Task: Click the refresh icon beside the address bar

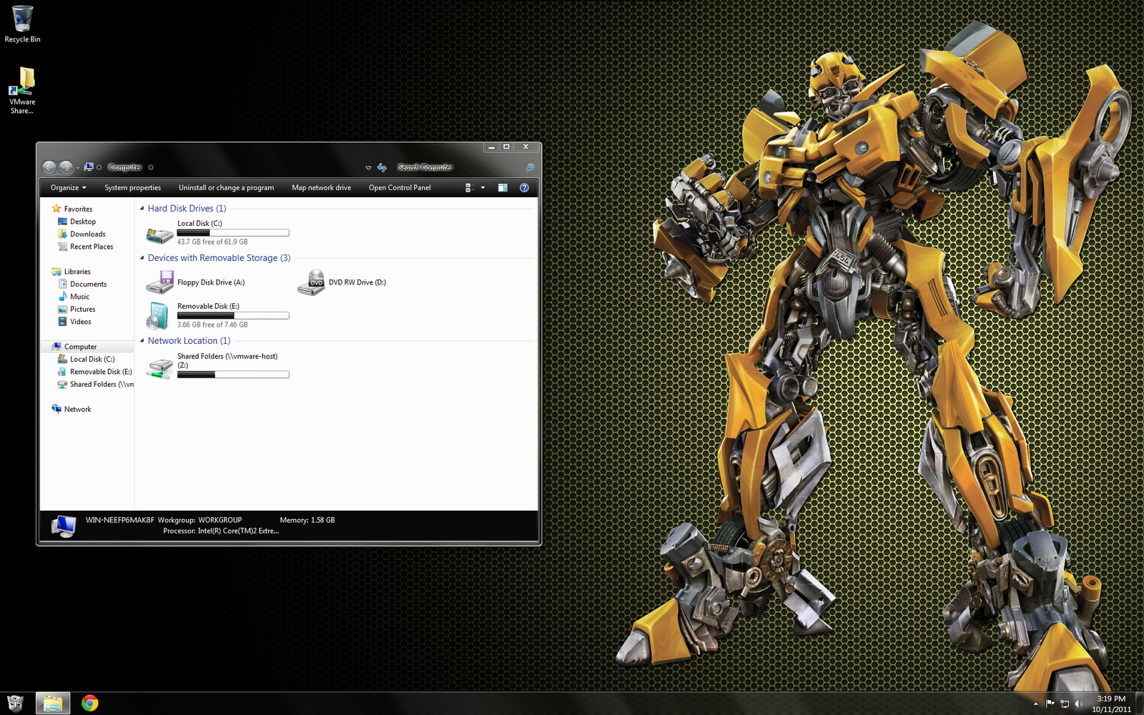Action: [382, 167]
